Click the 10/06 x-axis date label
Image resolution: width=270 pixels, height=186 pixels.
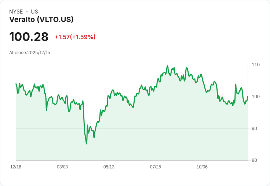[202, 167]
